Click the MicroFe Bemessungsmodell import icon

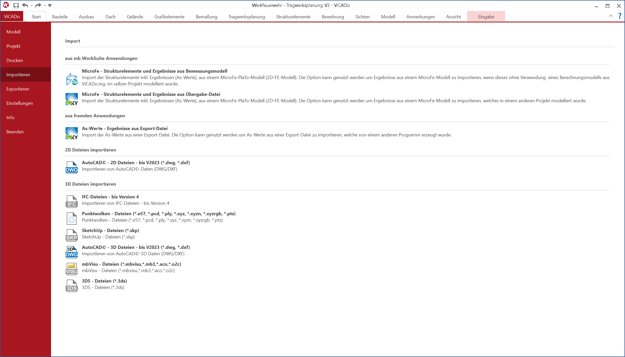[x=72, y=79]
